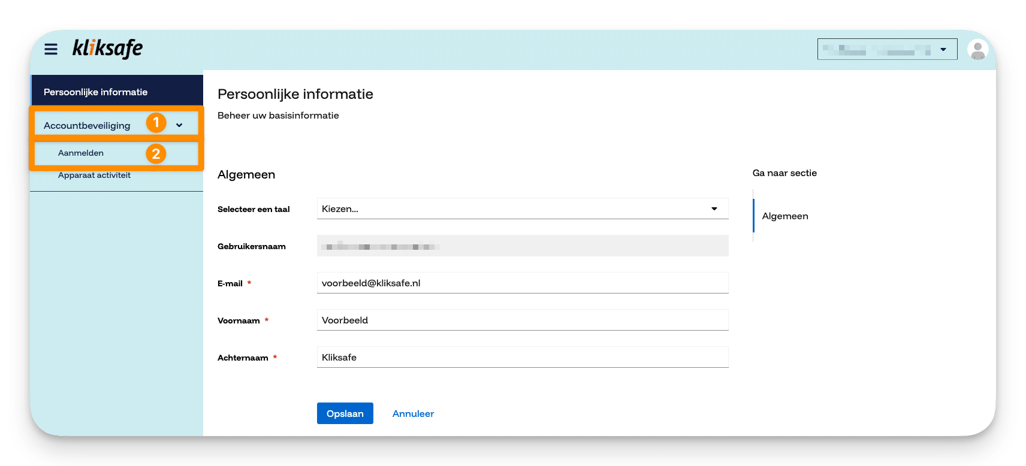The width and height of the screenshot is (1026, 466).
Task: Open the user profile avatar
Action: pyautogui.click(x=977, y=49)
